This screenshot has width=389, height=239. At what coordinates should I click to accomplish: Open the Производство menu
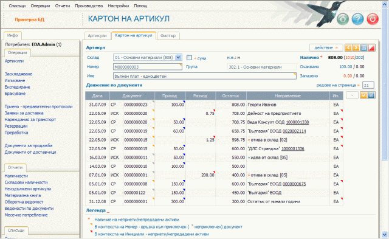click(x=89, y=5)
